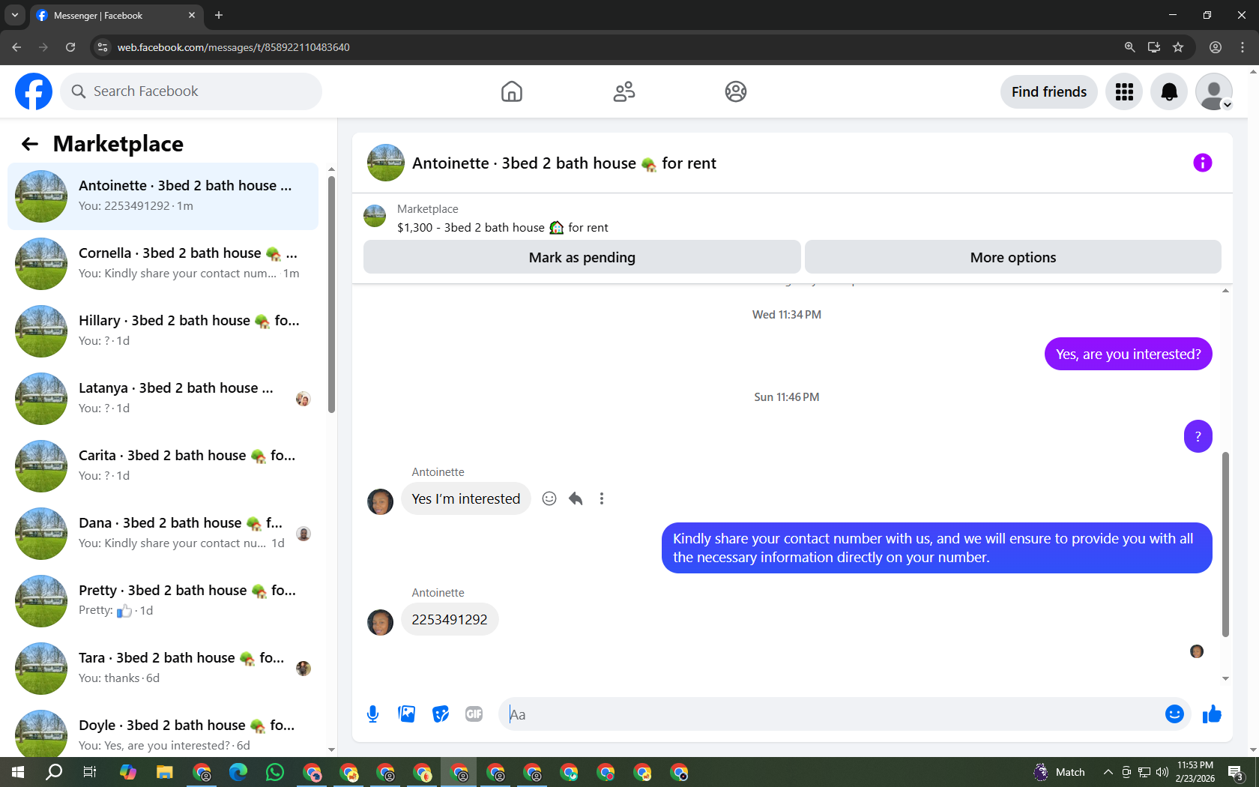Open Dana conversation

coord(163,534)
